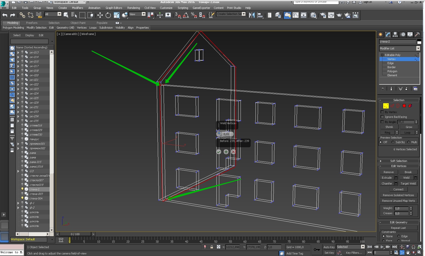425x256 pixels.
Task: Activate the Rotate tool in toolbar
Action: pos(108,15)
